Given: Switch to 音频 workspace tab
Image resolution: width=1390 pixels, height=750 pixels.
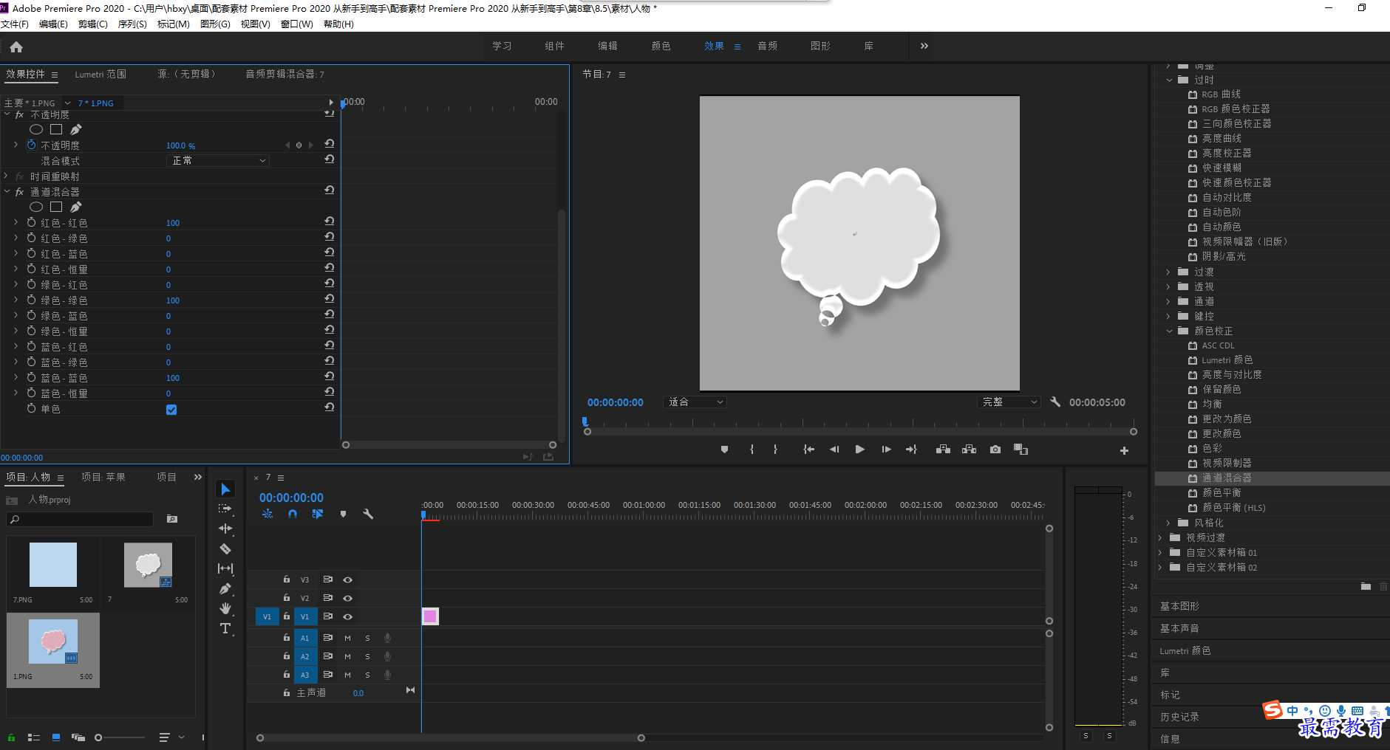Looking at the screenshot, I should click(767, 46).
